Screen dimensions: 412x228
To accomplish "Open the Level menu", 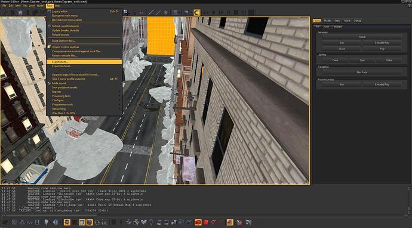I will (x=32, y=5).
